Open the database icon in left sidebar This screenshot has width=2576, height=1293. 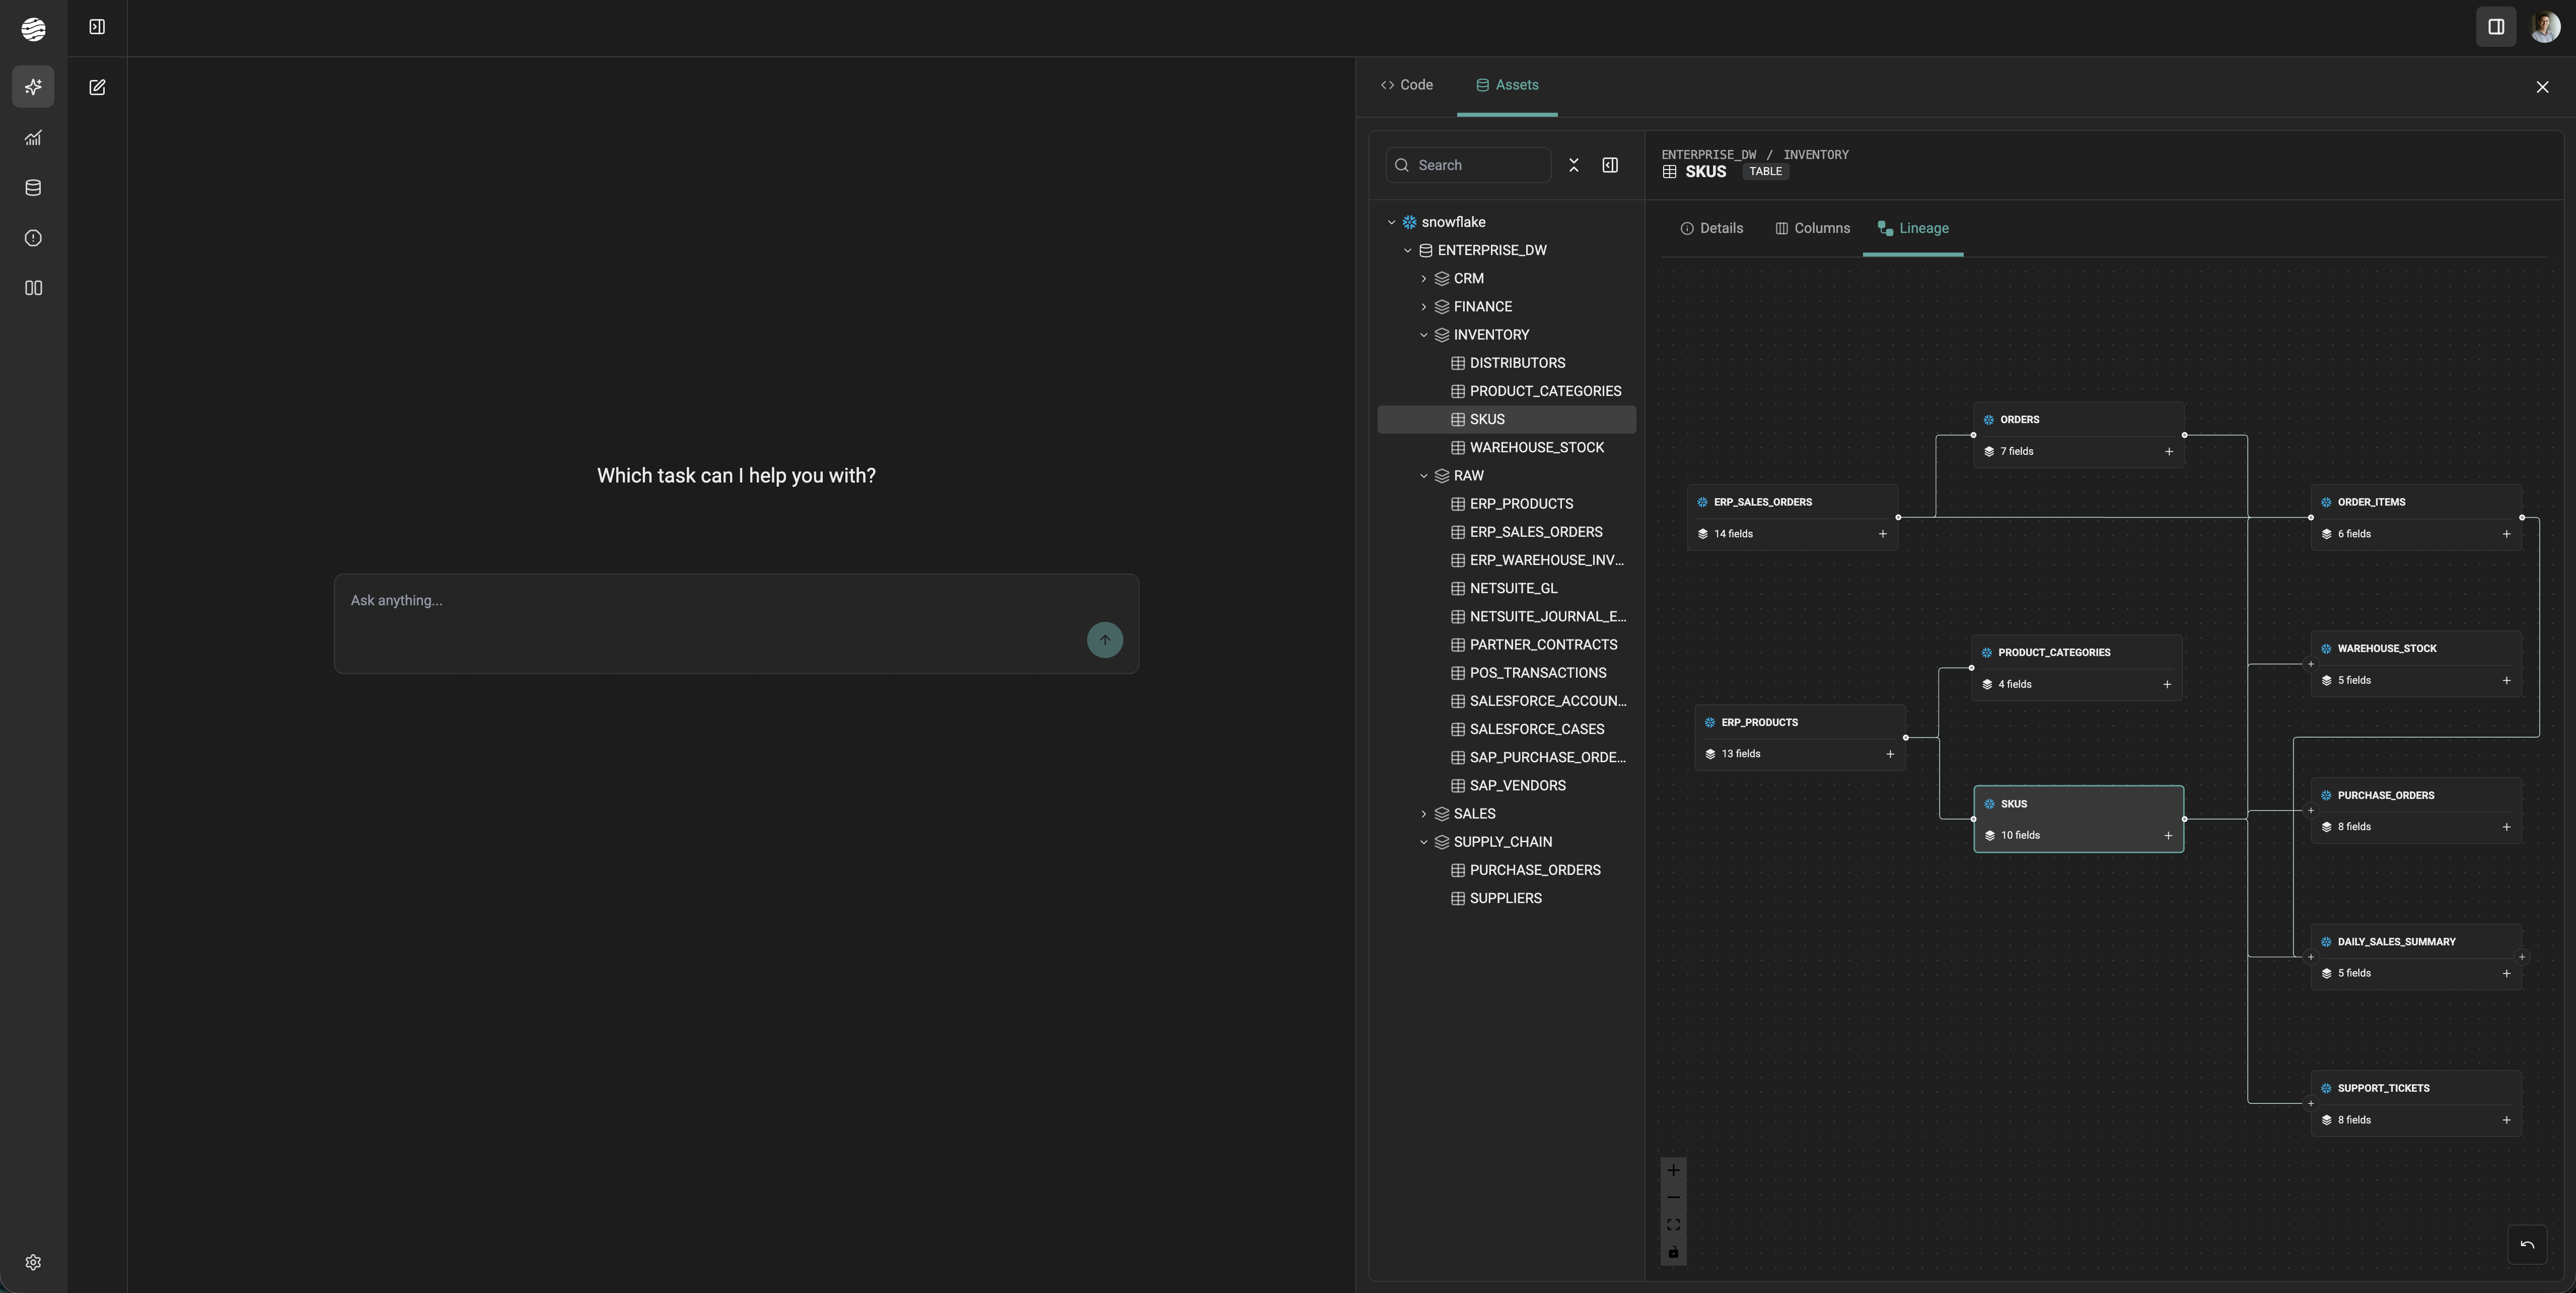pos(33,188)
